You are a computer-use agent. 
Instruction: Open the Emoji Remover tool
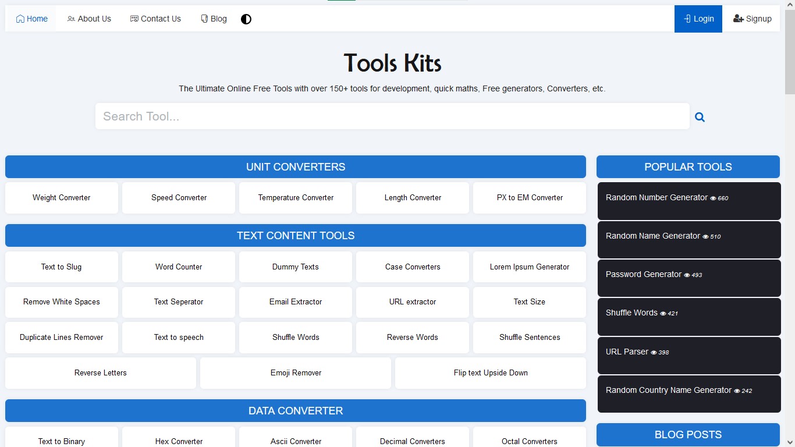point(296,373)
